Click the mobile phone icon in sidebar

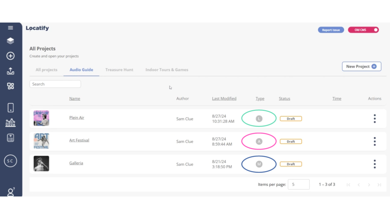click(11, 108)
